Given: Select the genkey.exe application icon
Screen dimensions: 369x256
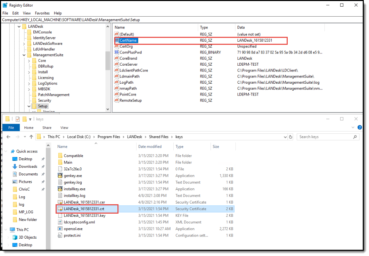Looking at the screenshot, I should (60, 175).
